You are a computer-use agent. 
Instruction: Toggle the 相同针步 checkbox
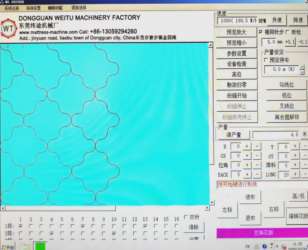point(260,32)
